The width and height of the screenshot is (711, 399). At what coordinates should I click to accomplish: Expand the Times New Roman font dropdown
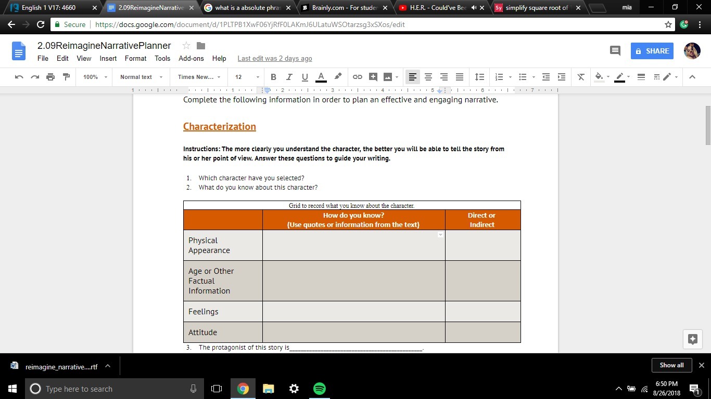tap(199, 77)
